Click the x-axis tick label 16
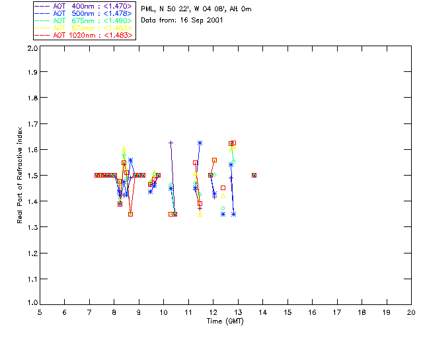The height and width of the screenshot is (338, 423). coord(313,312)
